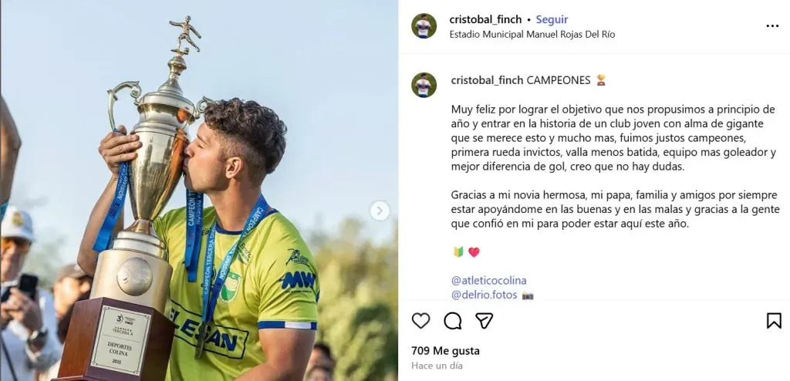Open the @delrio.fotos mention
The height and width of the screenshot is (381, 790).
click(x=484, y=295)
